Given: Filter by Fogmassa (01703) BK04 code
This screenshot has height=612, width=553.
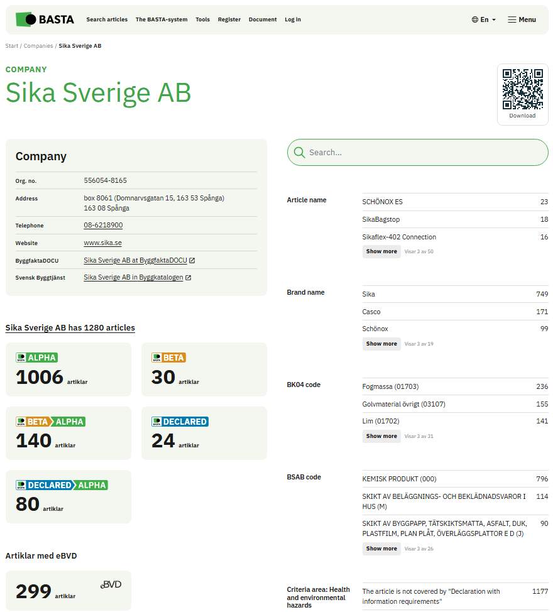Looking at the screenshot, I should 390,386.
